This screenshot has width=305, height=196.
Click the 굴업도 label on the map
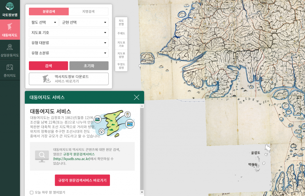point(255,153)
